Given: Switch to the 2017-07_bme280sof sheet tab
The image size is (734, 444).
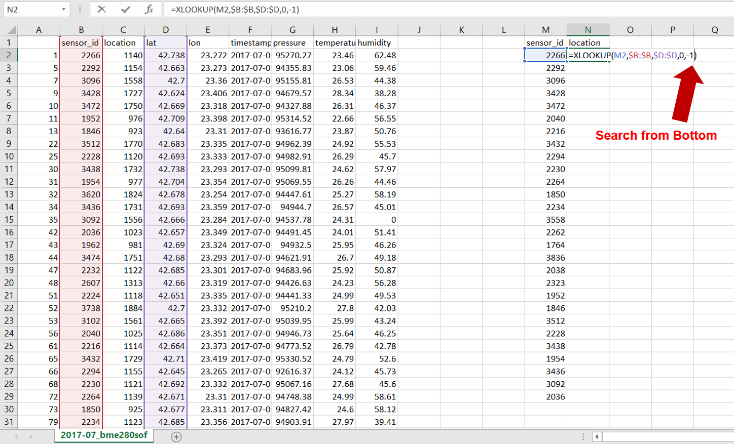Looking at the screenshot, I should (104, 435).
